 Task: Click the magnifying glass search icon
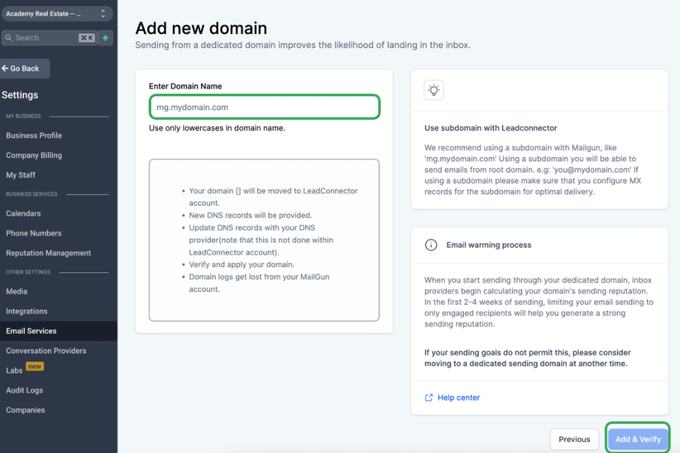pos(9,38)
